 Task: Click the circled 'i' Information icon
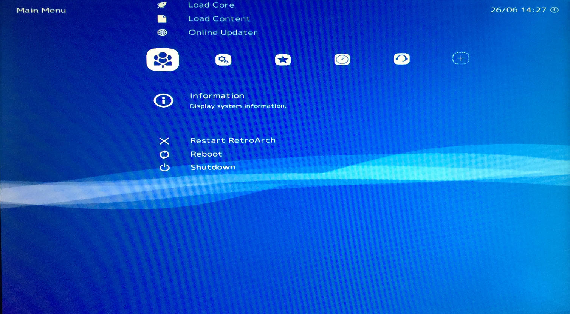tap(163, 101)
